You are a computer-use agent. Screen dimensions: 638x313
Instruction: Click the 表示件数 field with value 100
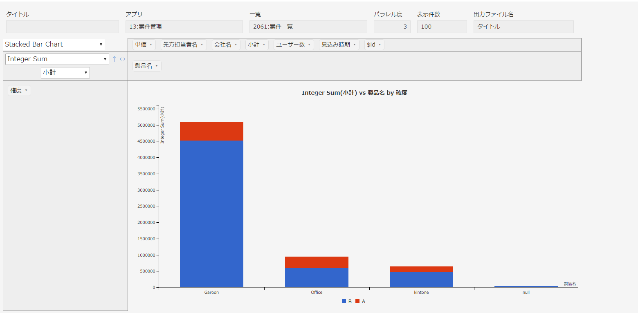click(442, 27)
